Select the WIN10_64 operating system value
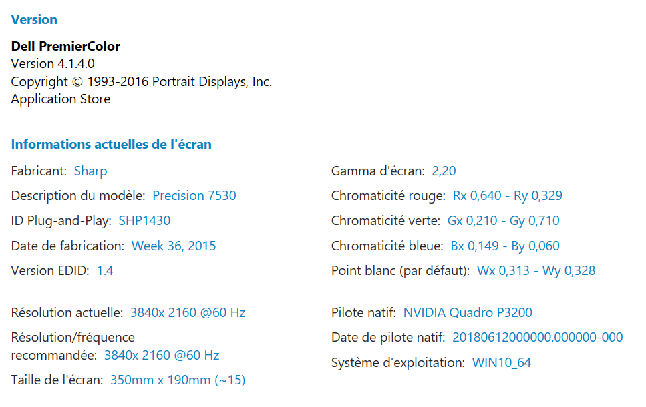This screenshot has width=646, height=407. tap(502, 363)
